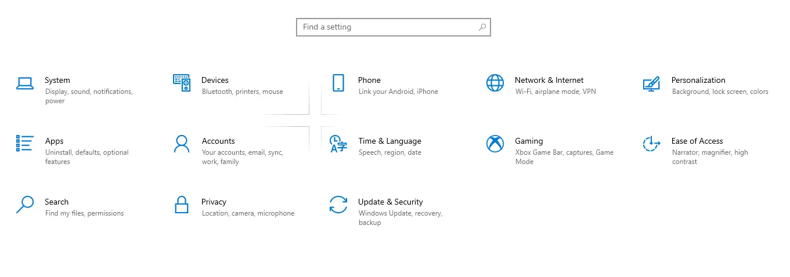Choose the Ease of Access heading
The image size is (790, 277).
(x=697, y=141)
